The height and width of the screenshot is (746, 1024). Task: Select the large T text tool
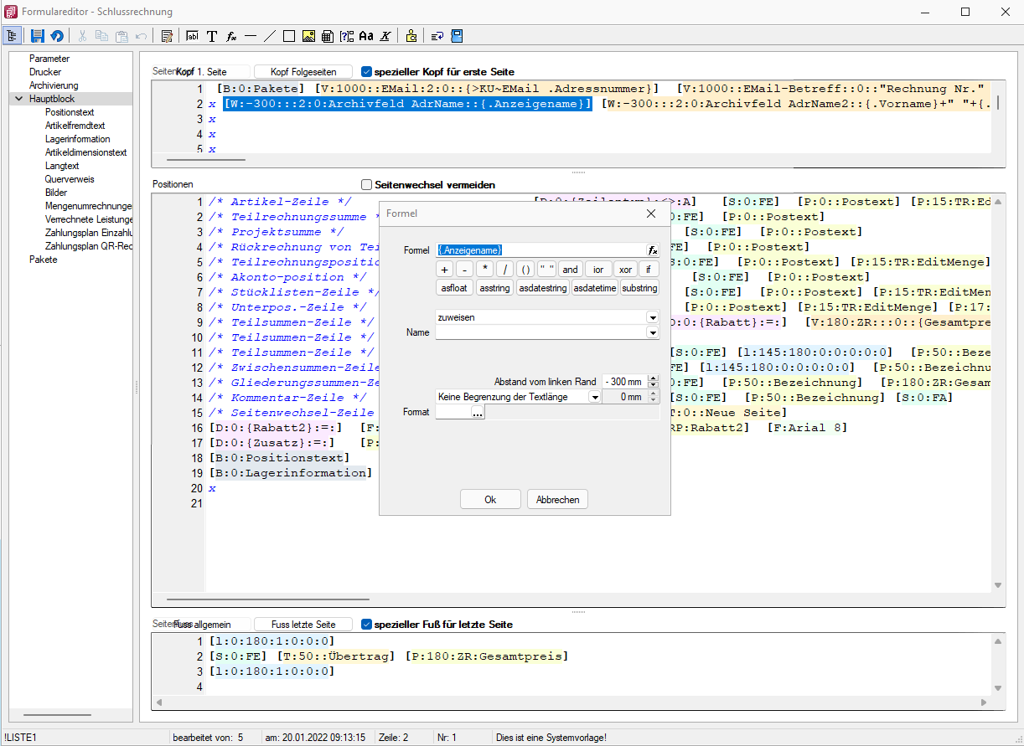[x=212, y=36]
